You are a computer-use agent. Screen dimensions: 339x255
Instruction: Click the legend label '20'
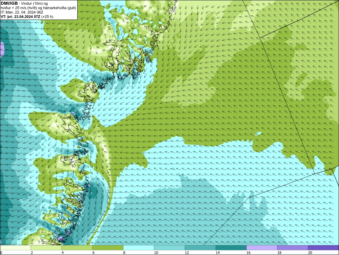(x=310, y=253)
